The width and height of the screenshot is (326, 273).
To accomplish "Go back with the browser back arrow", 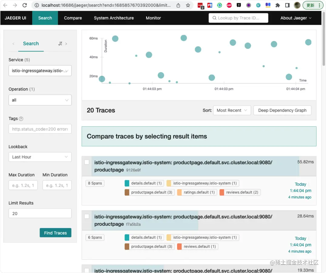I will [5, 5].
